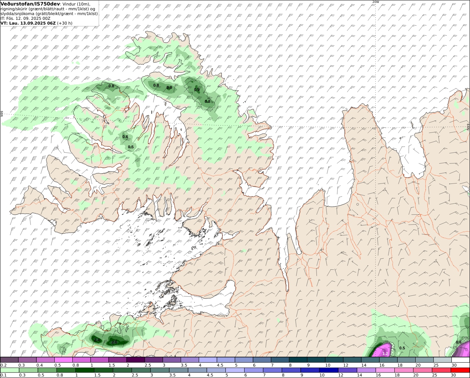Click the 20W longitude label
The width and height of the screenshot is (470, 378).
[x=375, y=2]
